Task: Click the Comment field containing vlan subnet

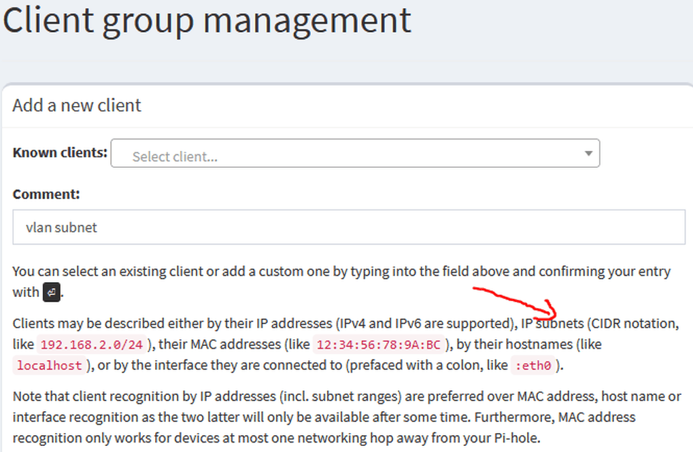Action: pos(349,227)
